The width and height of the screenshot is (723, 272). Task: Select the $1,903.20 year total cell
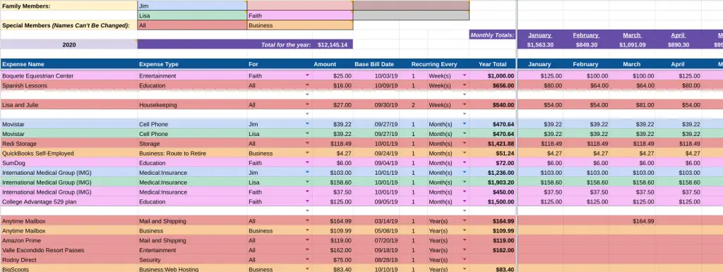492,183
